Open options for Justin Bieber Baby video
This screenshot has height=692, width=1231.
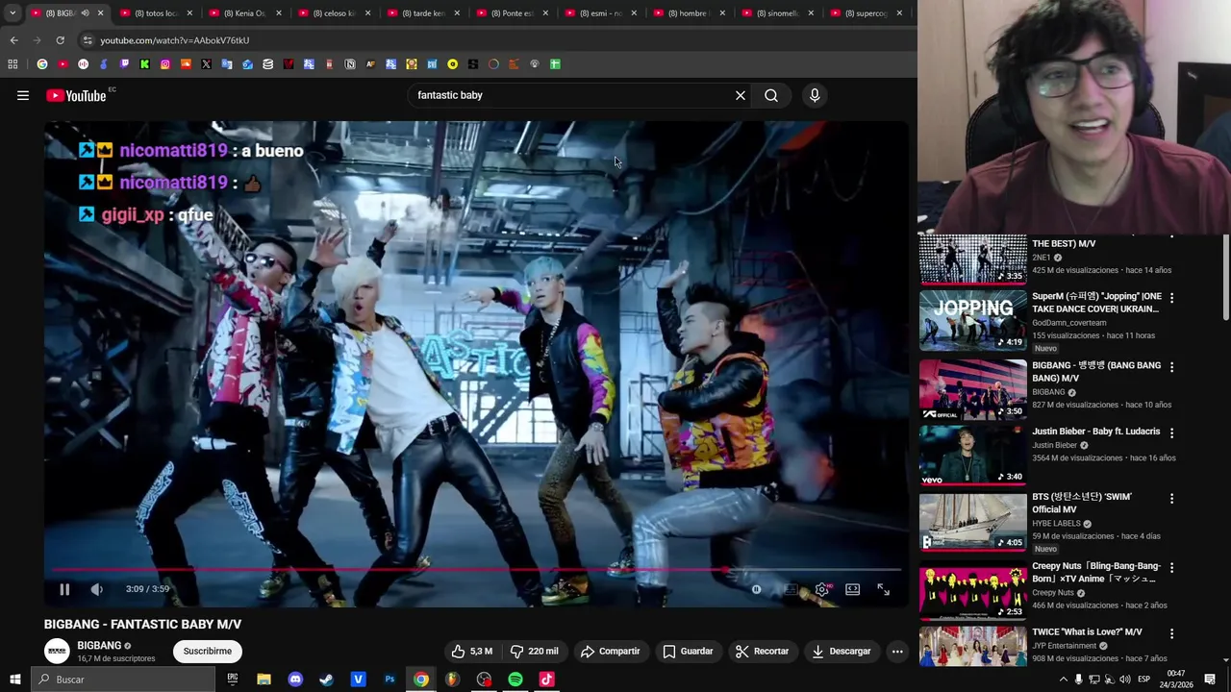click(x=1171, y=432)
